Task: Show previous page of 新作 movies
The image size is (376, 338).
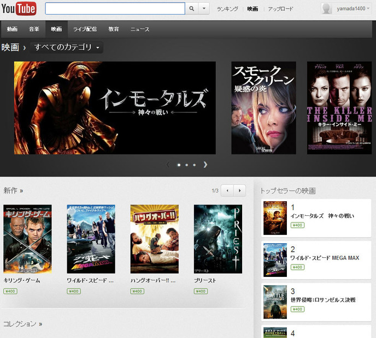Action: click(227, 191)
